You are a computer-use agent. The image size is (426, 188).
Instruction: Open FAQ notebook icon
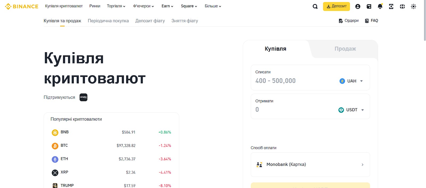coord(371,21)
